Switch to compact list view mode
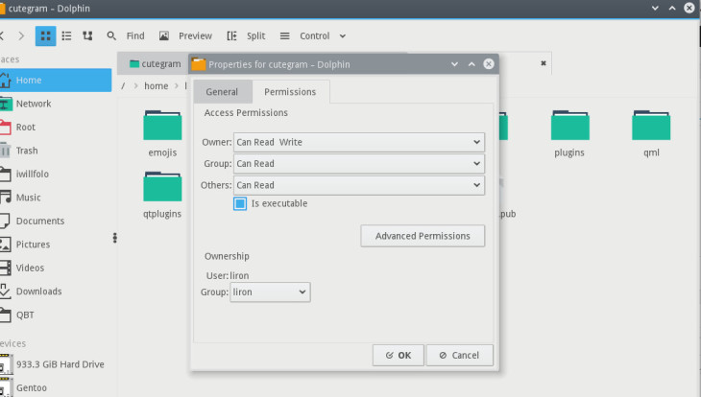 pos(66,35)
